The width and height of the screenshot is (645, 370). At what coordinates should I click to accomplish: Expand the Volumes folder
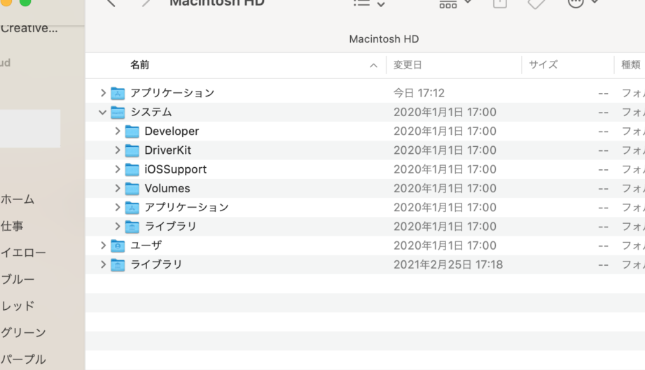(118, 188)
